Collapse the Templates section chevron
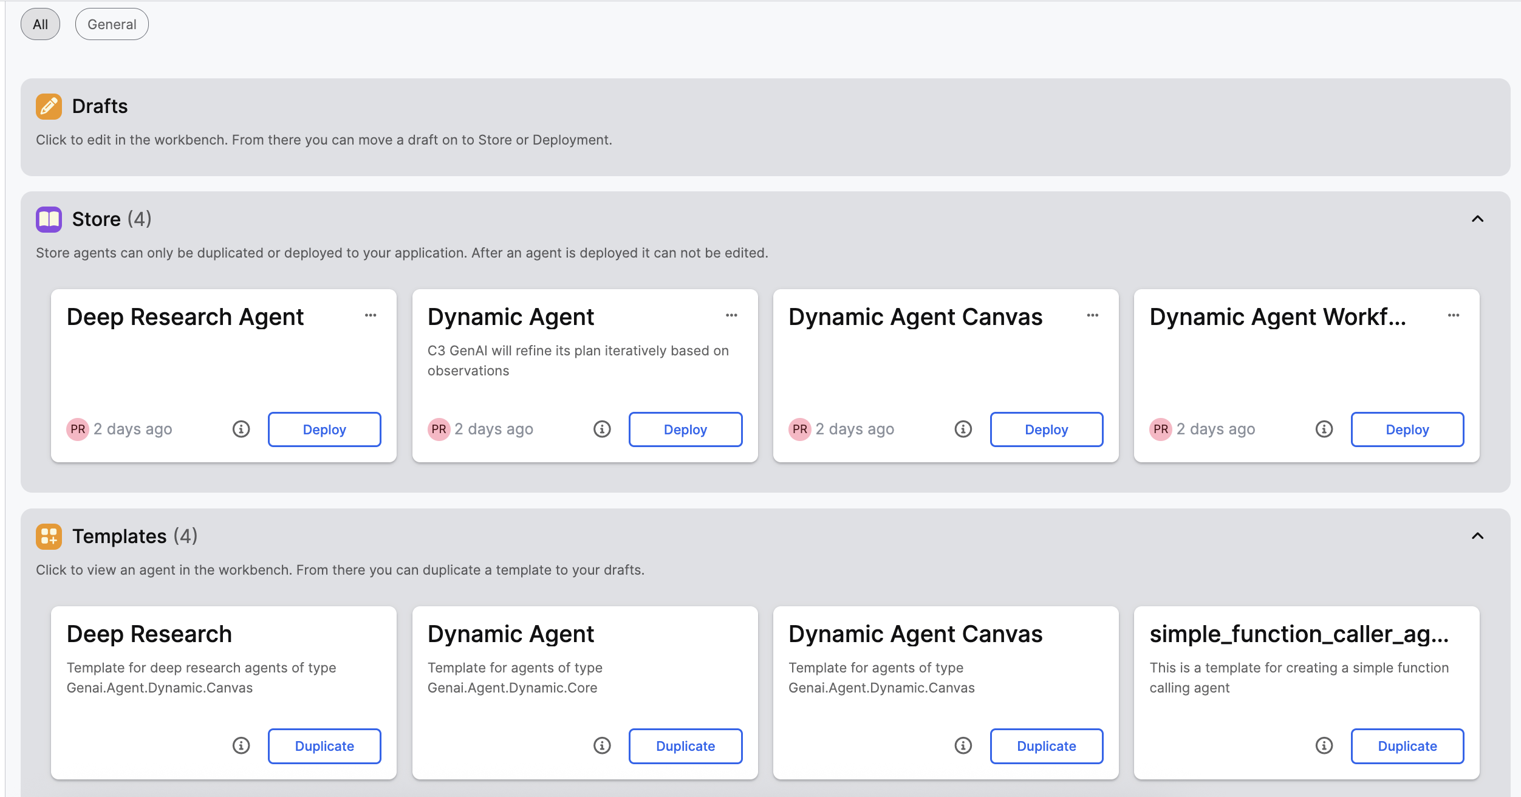Screen dimensions: 1521x797 point(1477,536)
